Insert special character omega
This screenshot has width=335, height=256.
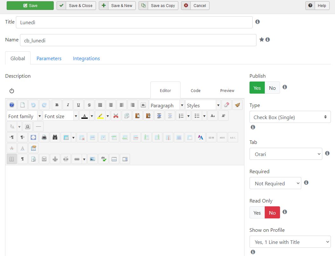[x=28, y=126]
